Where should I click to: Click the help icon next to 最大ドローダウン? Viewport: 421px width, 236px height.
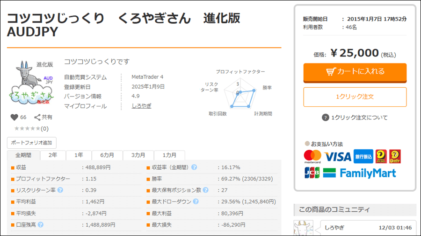tap(196, 202)
